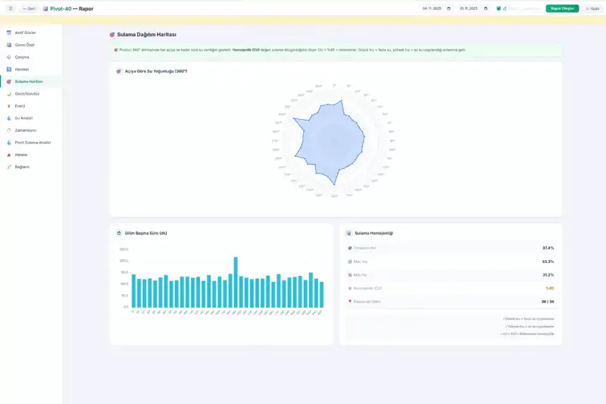
Task: Toggle the checkbox next to the date range
Action: click(498, 8)
